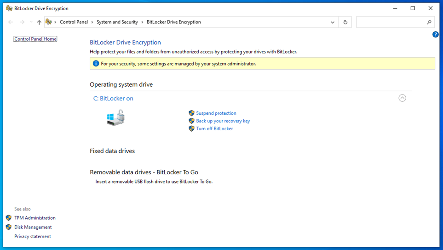Click Back up your recovery key

[223, 121]
